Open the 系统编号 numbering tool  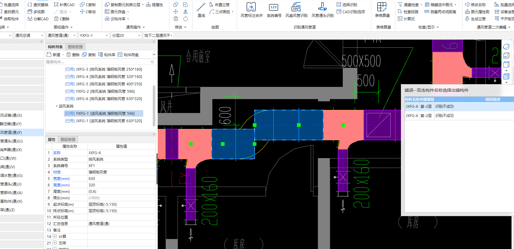pos(274,10)
